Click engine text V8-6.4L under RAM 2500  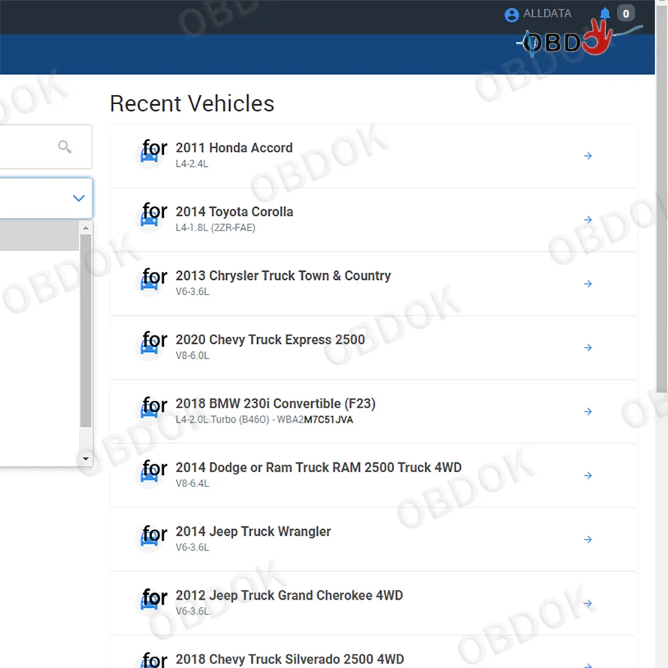[x=192, y=483]
